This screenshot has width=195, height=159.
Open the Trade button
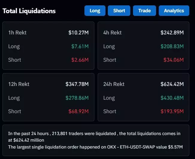pyautogui.click(x=144, y=11)
